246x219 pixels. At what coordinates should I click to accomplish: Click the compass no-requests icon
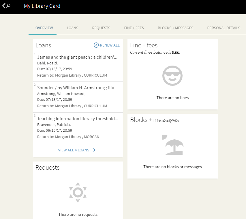(x=78, y=192)
